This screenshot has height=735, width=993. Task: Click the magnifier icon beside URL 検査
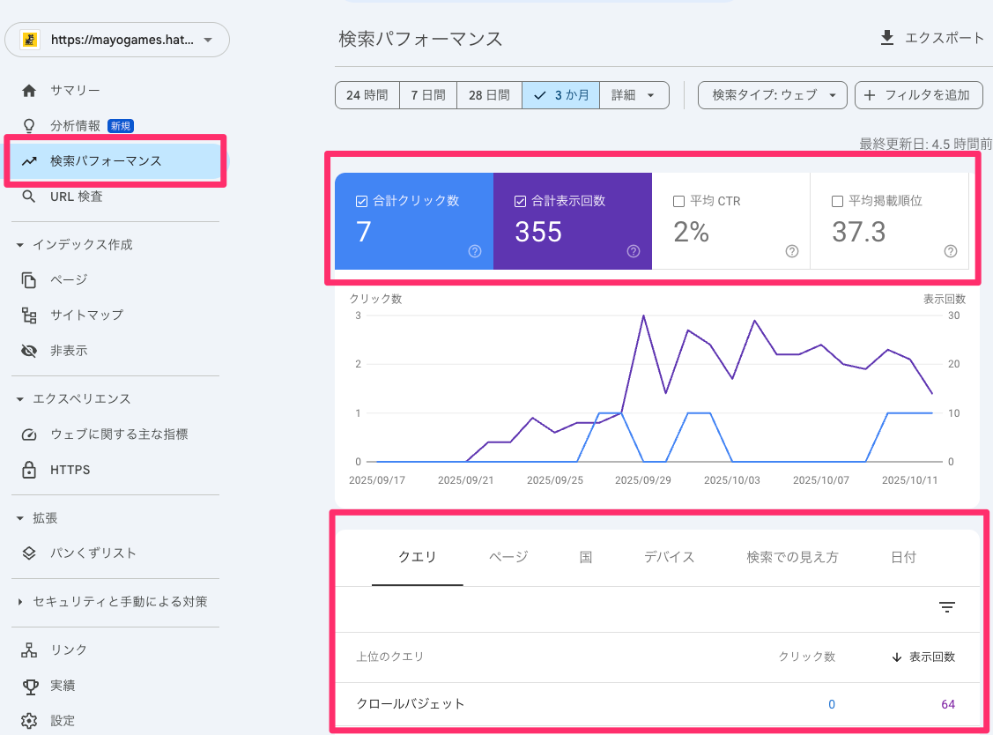(29, 197)
